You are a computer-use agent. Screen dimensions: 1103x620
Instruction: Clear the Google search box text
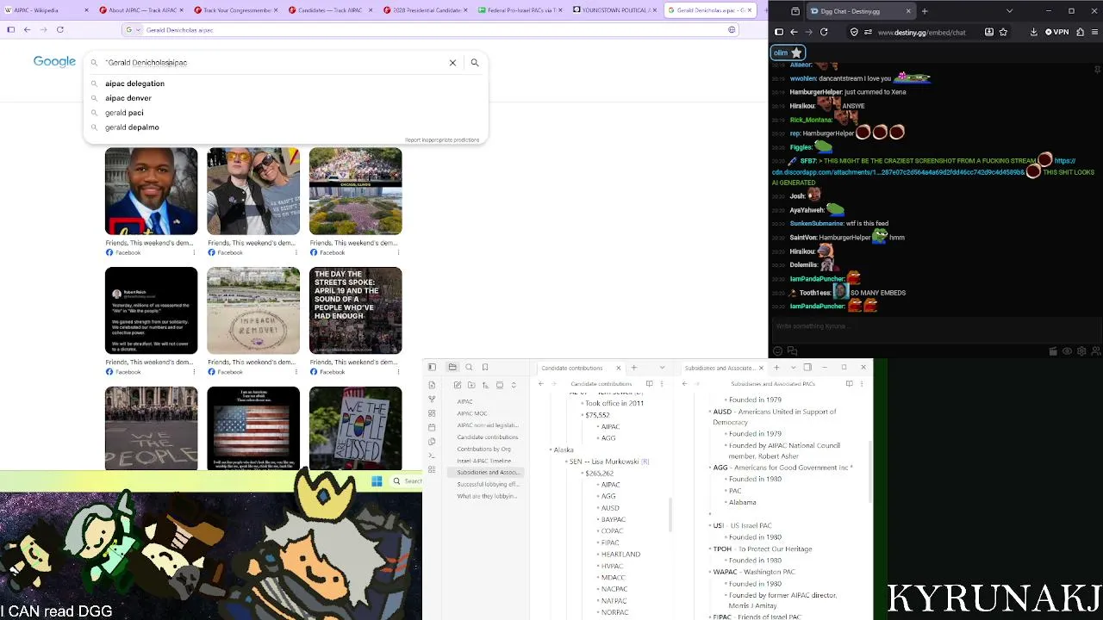click(x=452, y=63)
